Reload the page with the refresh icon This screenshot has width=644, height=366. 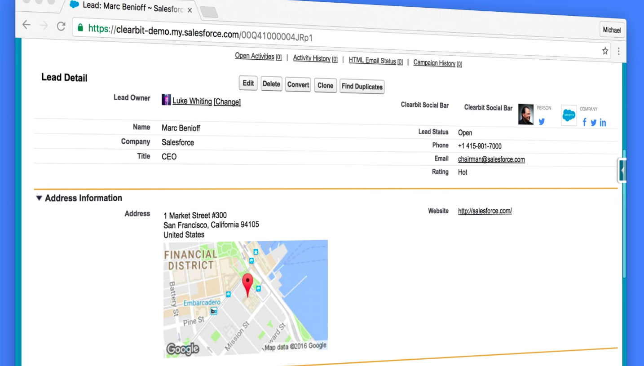click(61, 26)
